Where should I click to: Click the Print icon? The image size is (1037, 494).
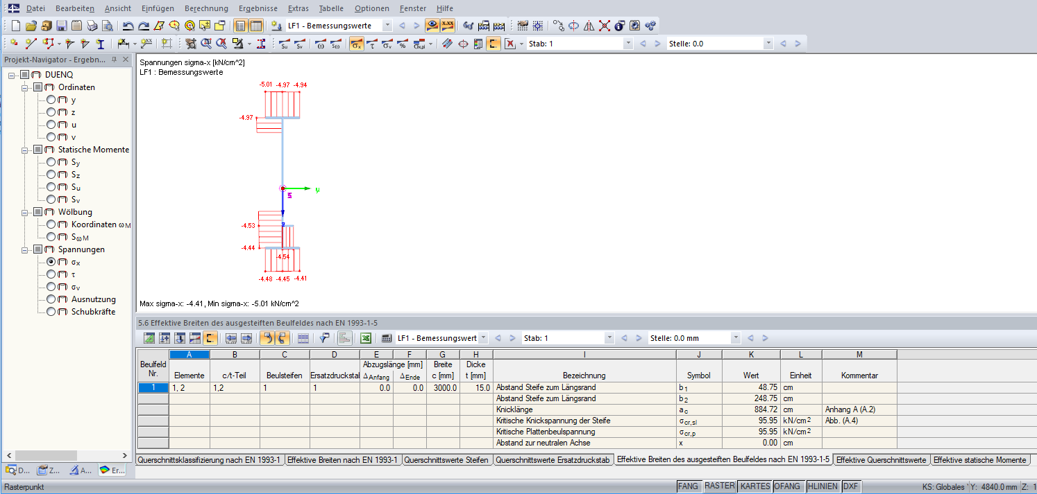pos(92,26)
